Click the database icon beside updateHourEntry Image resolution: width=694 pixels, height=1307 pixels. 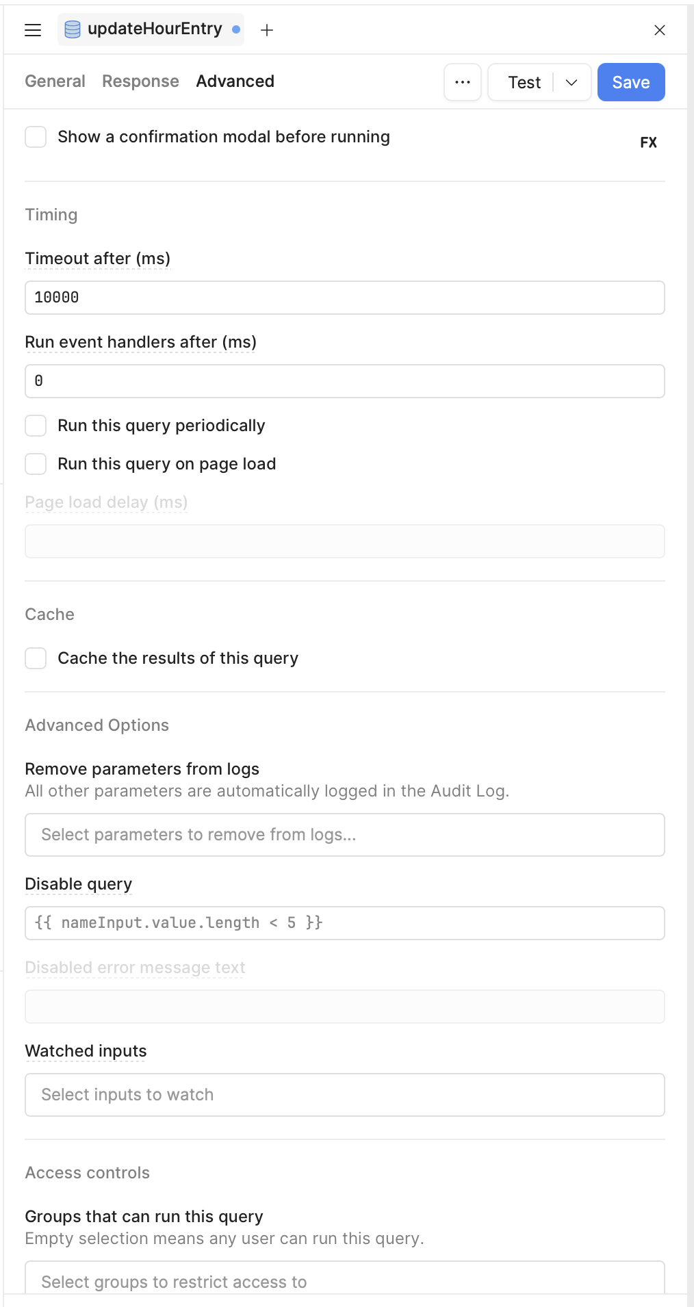coord(72,29)
